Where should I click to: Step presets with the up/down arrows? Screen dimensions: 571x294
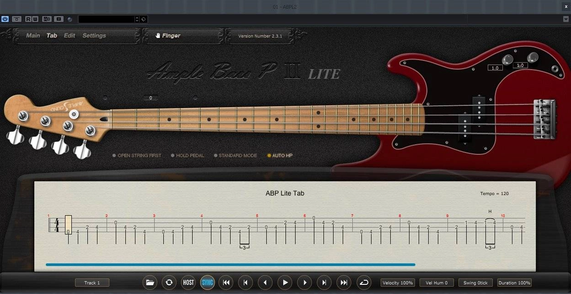click(137, 19)
